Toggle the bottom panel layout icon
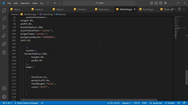This screenshot has width=188, height=105. (x=156, y=3)
